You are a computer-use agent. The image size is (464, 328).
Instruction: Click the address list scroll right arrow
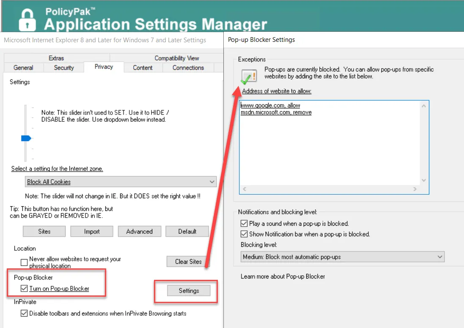[x=415, y=189]
